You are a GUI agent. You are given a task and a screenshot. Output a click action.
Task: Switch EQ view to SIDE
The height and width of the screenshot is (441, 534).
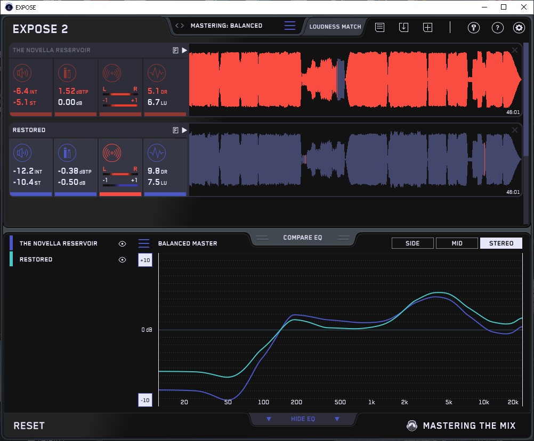[412, 243]
